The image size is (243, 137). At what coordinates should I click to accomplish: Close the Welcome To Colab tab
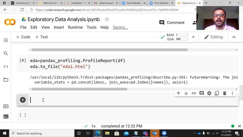[x=62, y=3]
